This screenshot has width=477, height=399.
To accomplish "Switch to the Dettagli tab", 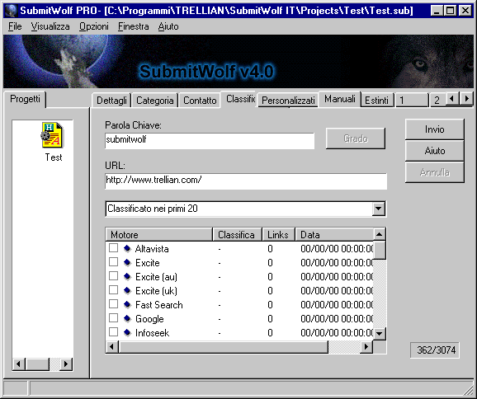I will [111, 101].
